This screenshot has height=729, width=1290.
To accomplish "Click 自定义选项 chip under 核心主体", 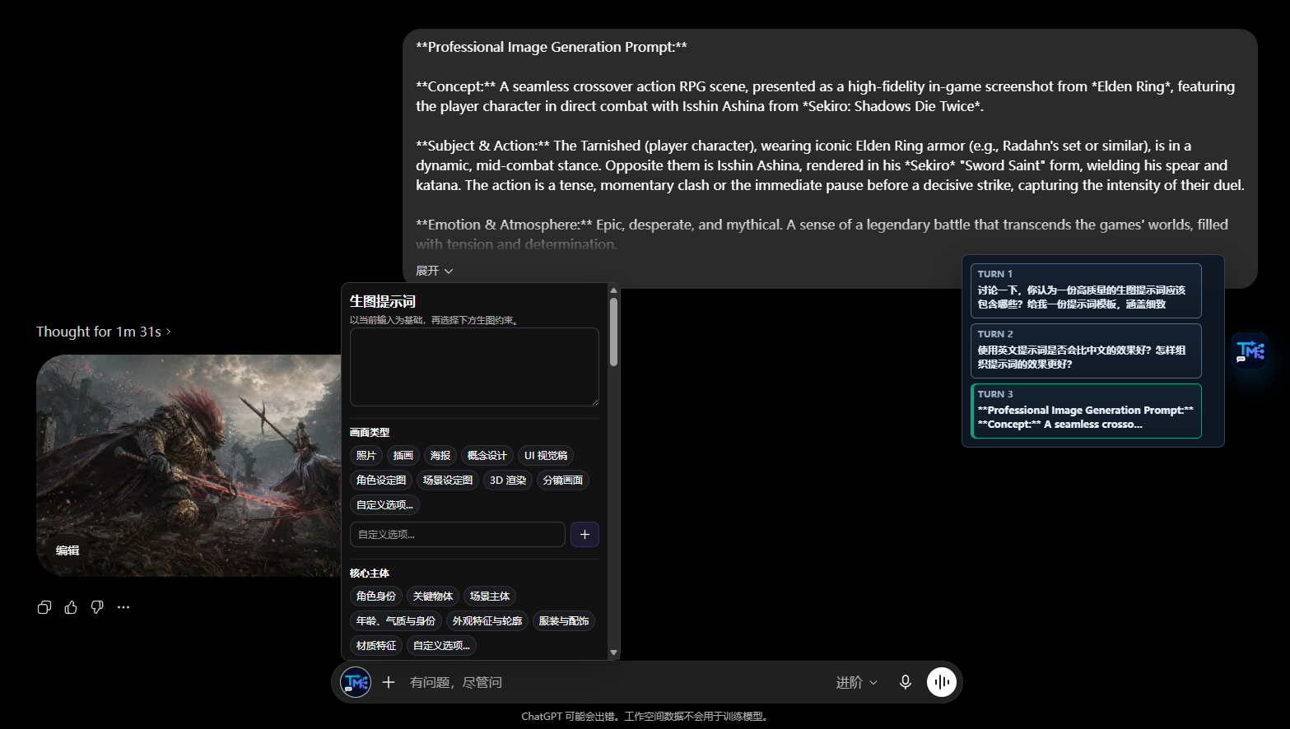I will [x=441, y=646].
